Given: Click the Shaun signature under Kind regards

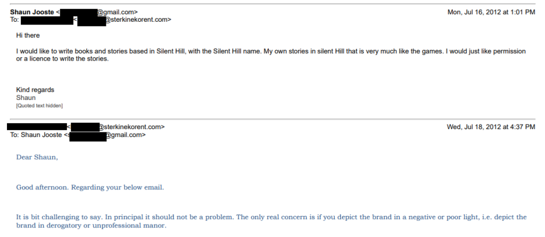Looking at the screenshot, I should [x=26, y=97].
